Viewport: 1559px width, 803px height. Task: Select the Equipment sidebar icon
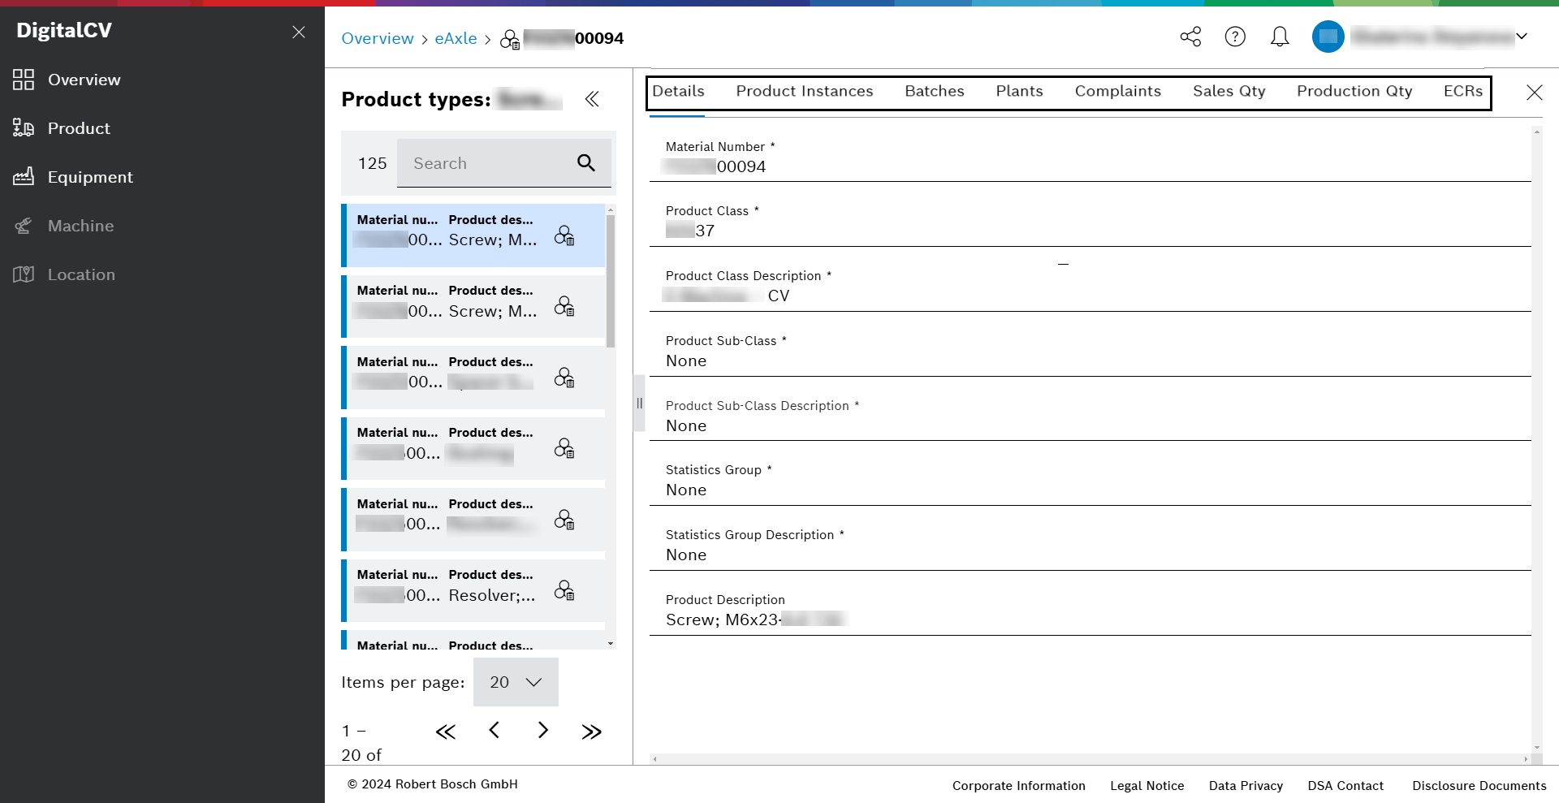point(24,176)
